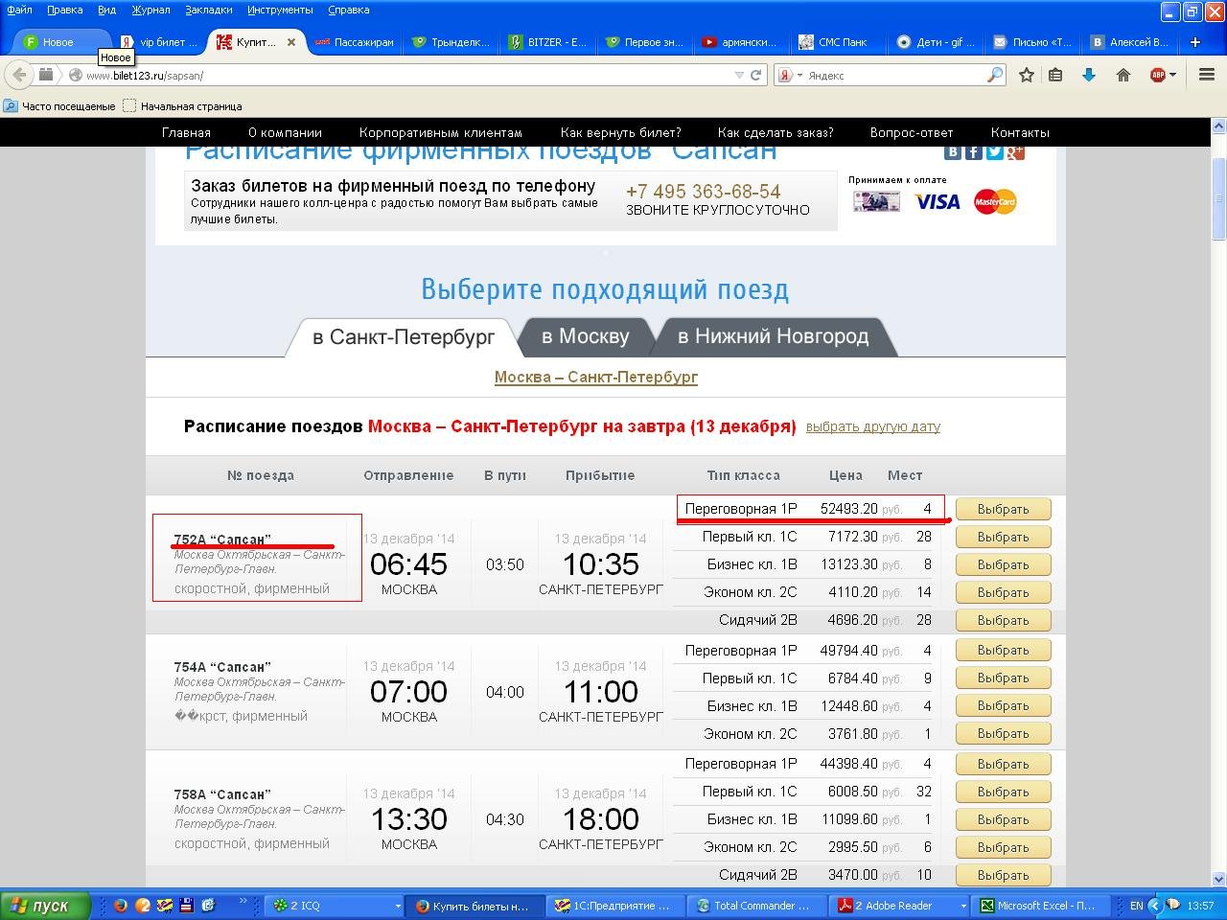Click the search magnifier icon in search box
1227x920 pixels.
tap(995, 75)
